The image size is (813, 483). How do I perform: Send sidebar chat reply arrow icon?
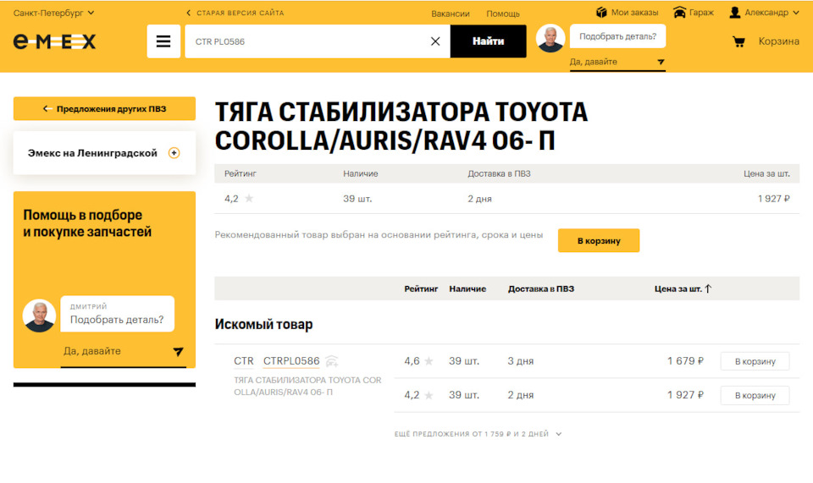[x=178, y=352]
